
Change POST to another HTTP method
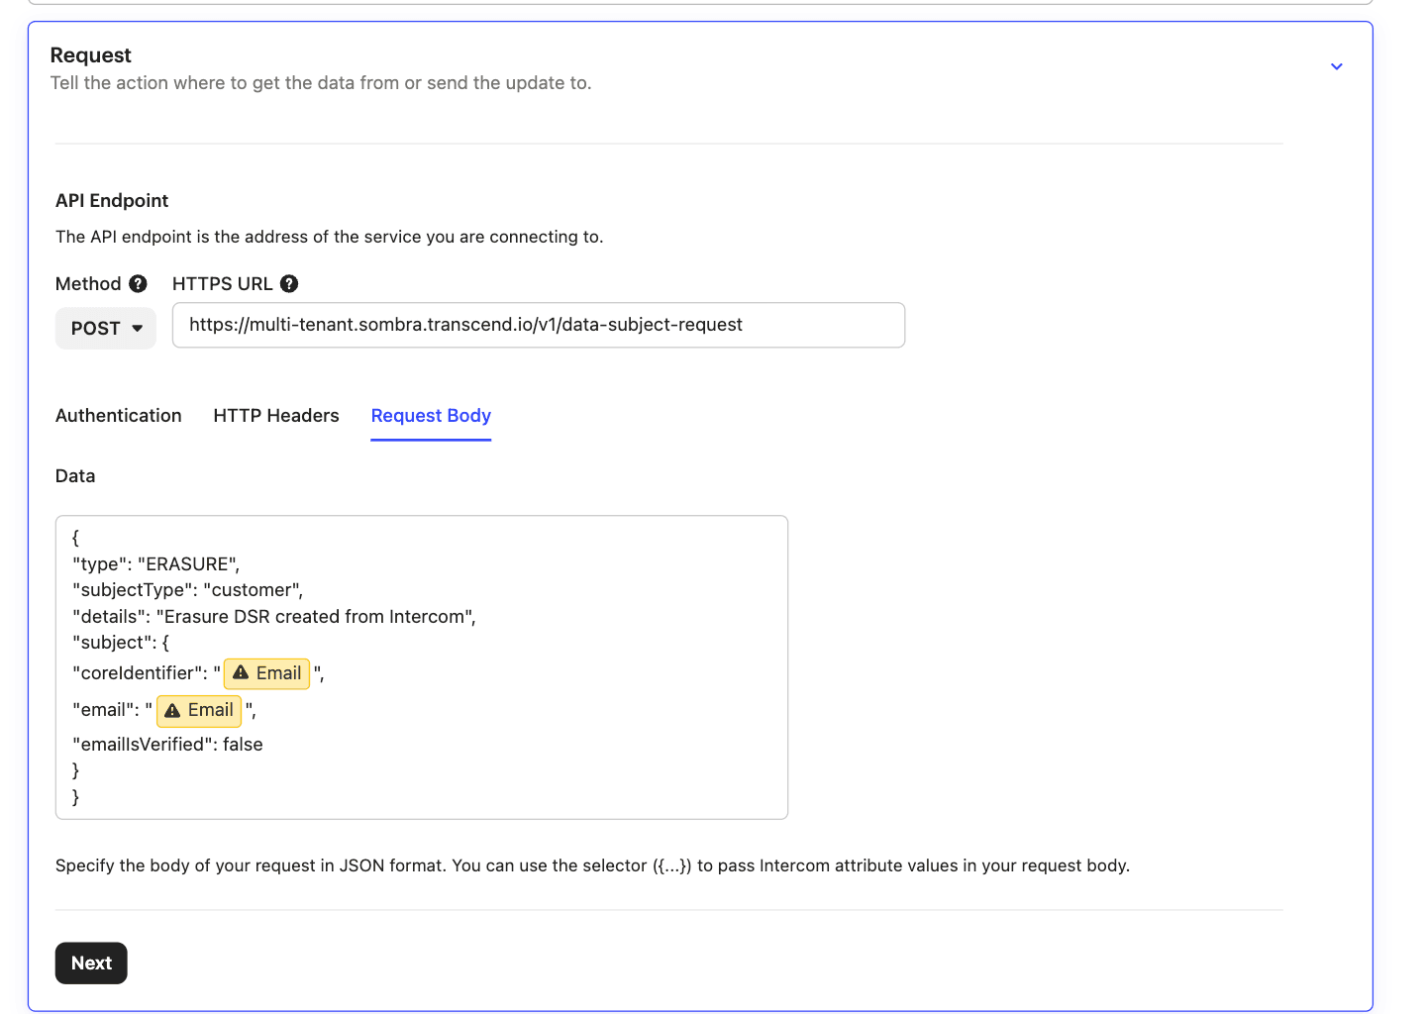click(105, 328)
